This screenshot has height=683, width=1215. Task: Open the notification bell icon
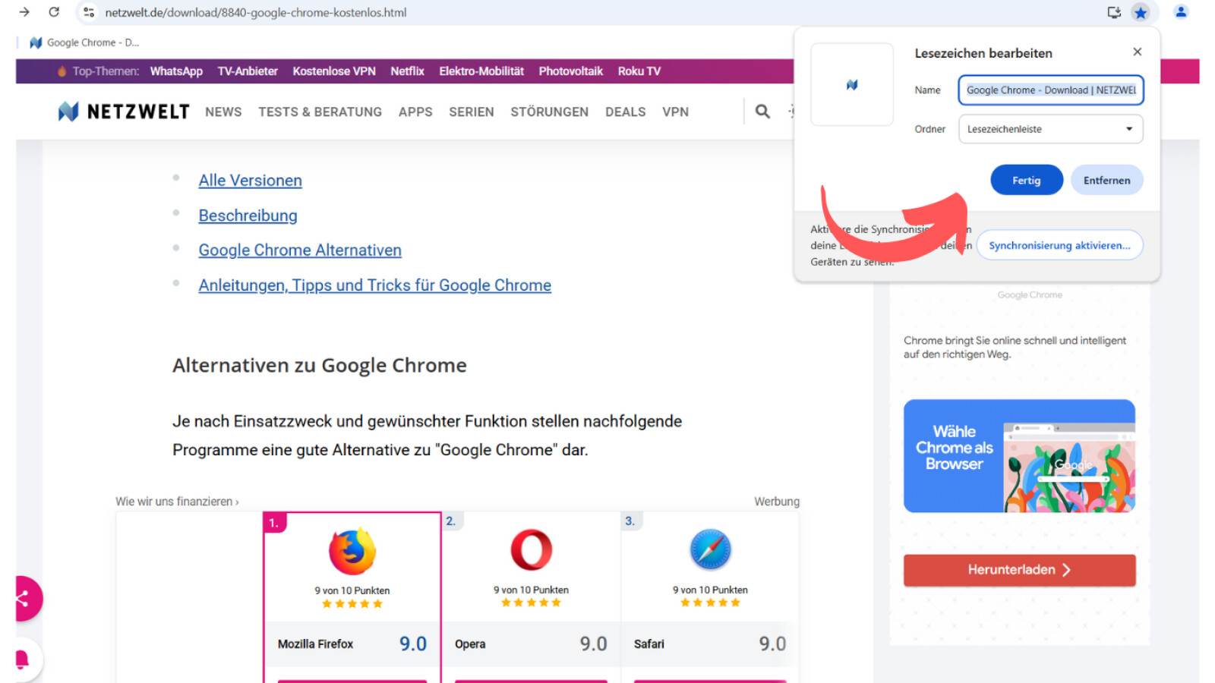click(x=23, y=659)
